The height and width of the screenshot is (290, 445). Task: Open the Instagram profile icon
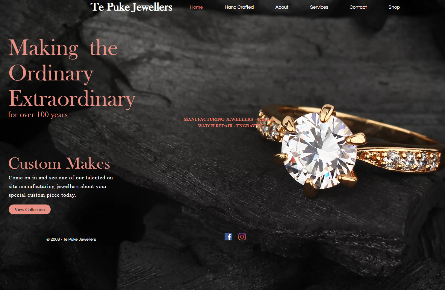(242, 237)
